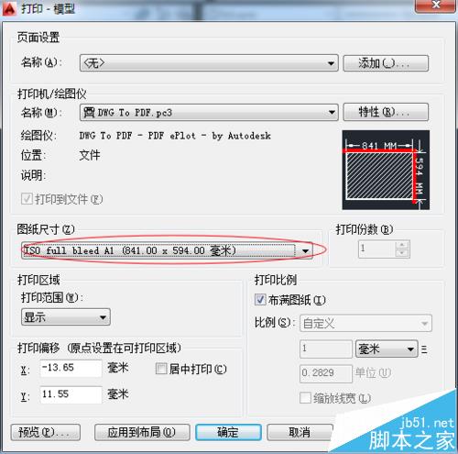Open the 页面设置 名称 dropdown showing <无>
This screenshot has width=458, height=454.
209,63
